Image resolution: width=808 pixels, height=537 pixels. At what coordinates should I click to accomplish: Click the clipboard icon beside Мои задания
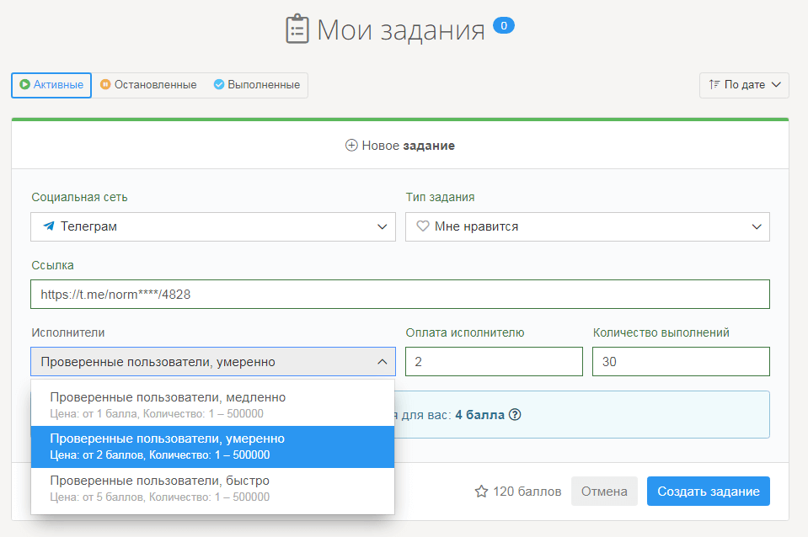tap(297, 29)
